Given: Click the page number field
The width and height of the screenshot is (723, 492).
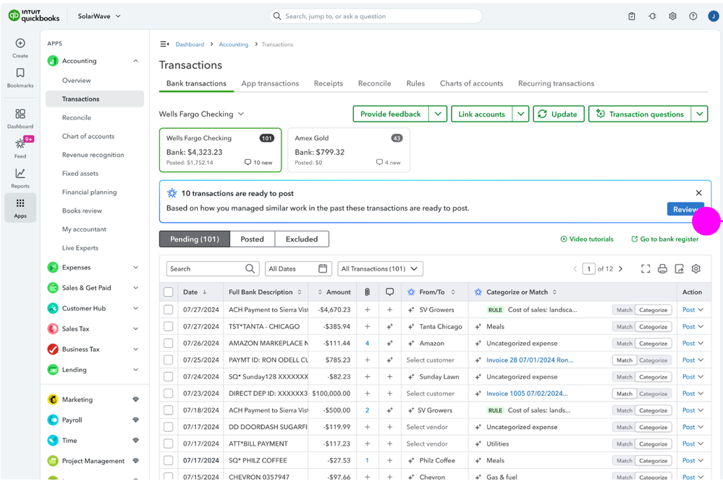Looking at the screenshot, I should 589,269.
